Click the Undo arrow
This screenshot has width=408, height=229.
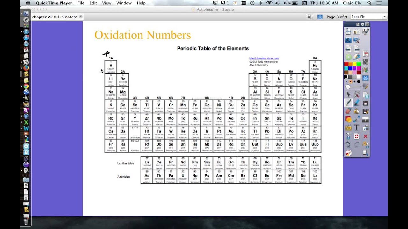click(x=348, y=145)
